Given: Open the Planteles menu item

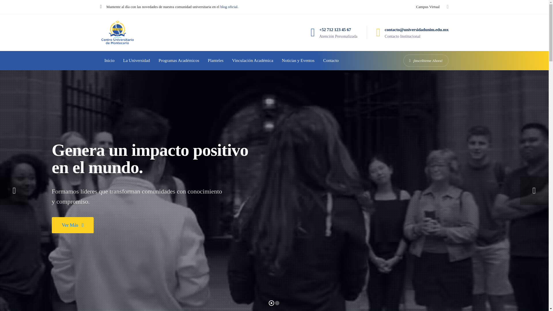Looking at the screenshot, I should [215, 60].
